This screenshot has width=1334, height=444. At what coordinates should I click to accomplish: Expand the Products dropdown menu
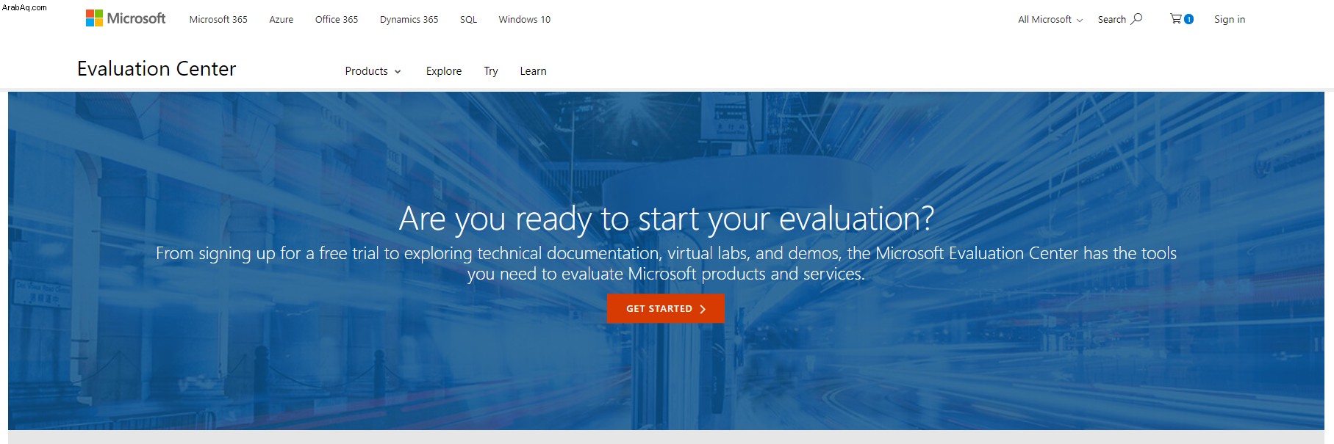(373, 71)
